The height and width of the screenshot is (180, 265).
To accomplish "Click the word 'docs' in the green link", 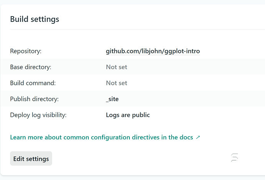I will 186,137.
